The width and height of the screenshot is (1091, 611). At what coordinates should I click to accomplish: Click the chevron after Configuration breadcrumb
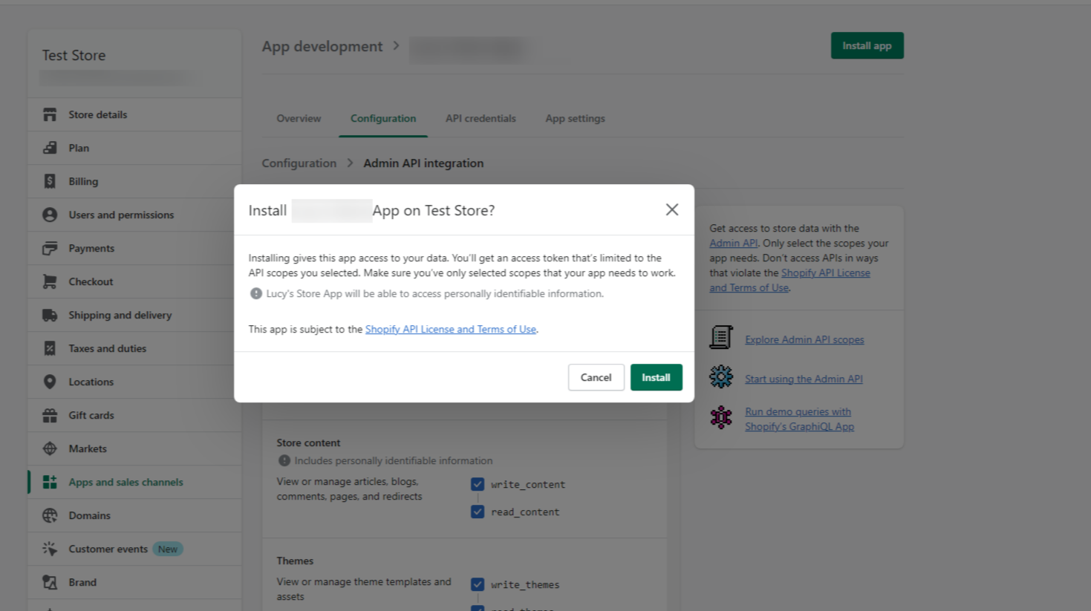tap(350, 163)
